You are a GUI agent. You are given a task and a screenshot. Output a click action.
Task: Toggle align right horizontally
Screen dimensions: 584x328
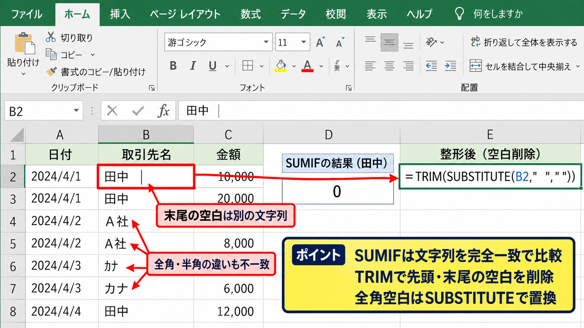pos(408,66)
